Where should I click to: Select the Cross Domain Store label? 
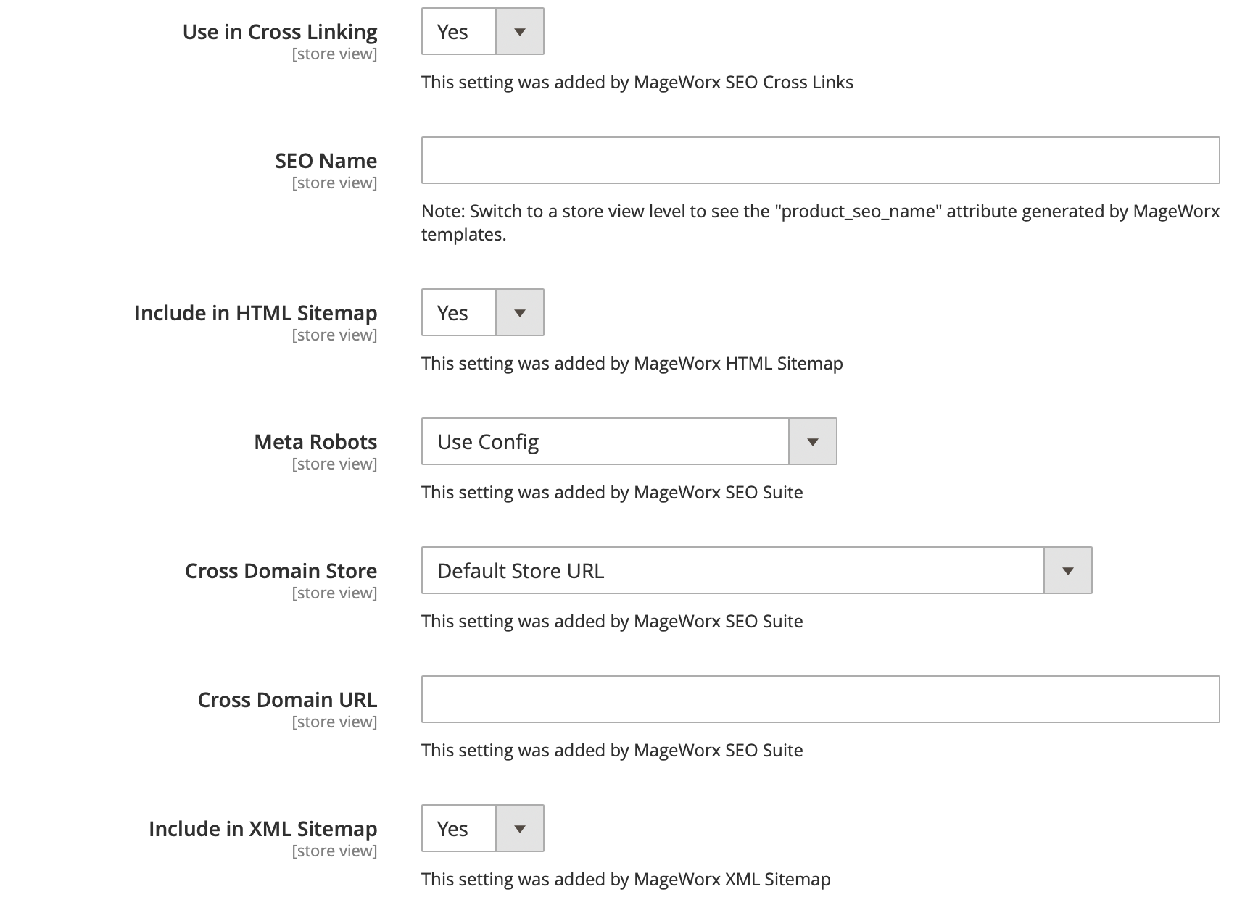[281, 570]
